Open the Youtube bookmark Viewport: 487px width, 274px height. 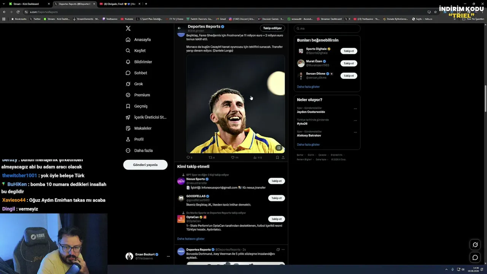point(127,19)
